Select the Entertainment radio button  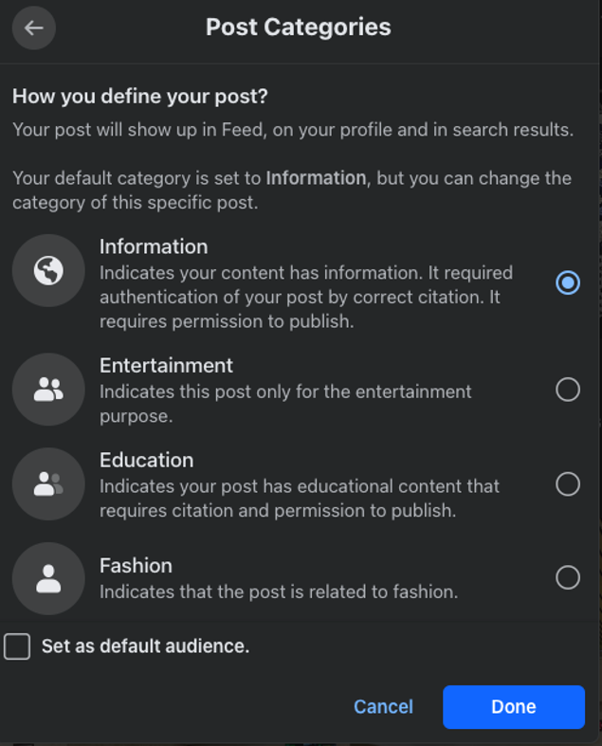pos(567,390)
